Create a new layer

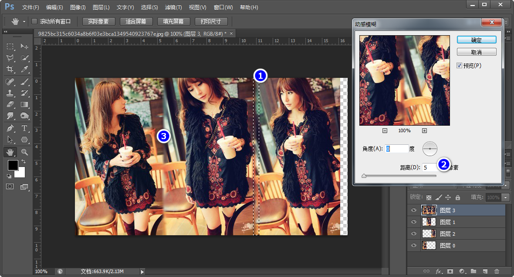[485, 271]
